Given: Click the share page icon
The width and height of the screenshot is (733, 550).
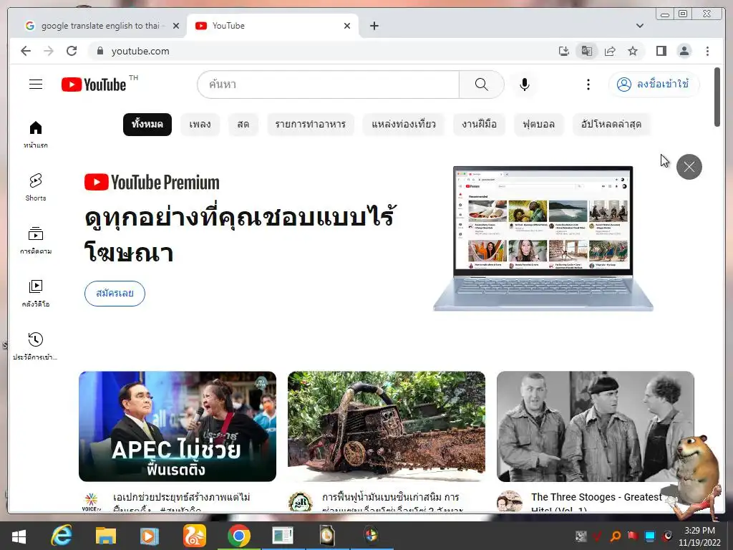Looking at the screenshot, I should (x=610, y=51).
